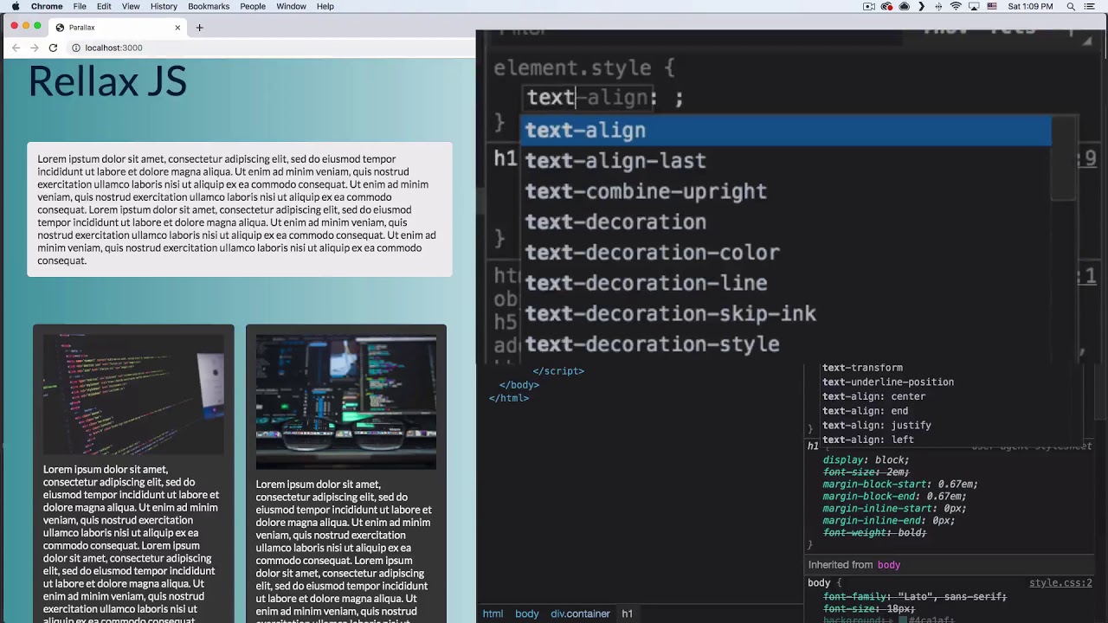Screen dimensions: 1108x623
Task: Choose text-align: end suggestion
Action: pos(865,411)
